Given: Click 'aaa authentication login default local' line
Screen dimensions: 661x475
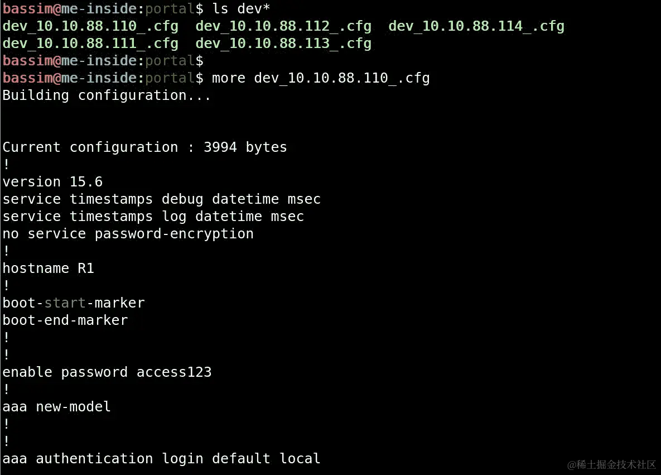Looking at the screenshot, I should click(x=161, y=459).
